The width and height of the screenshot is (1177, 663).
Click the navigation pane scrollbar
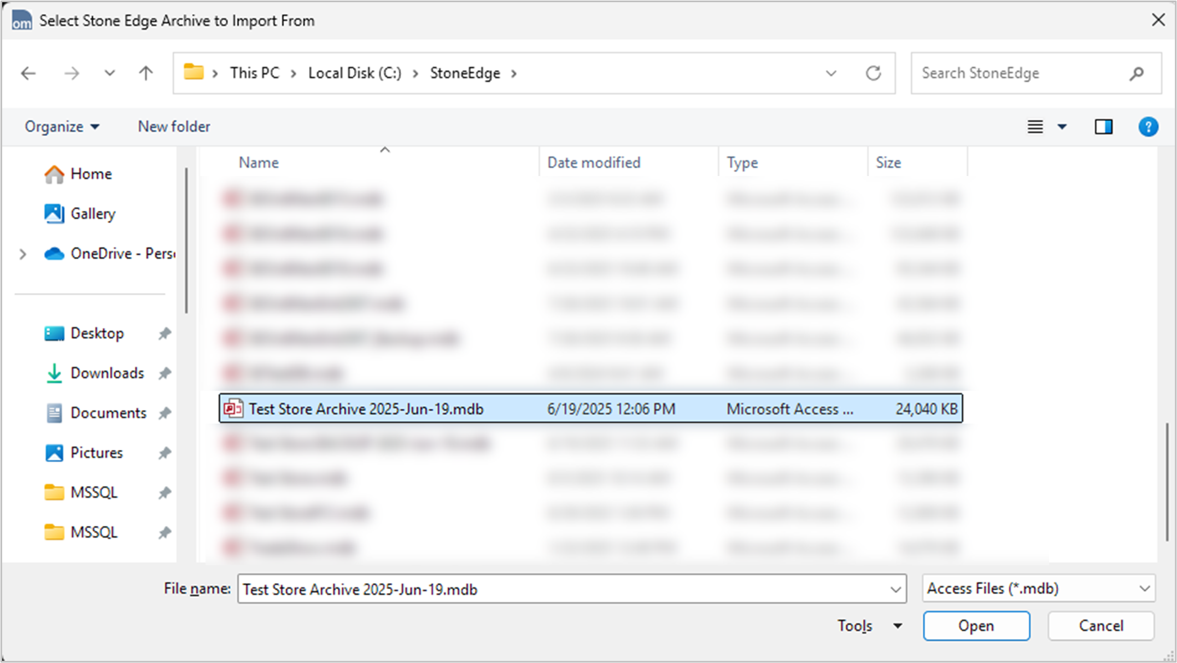coord(186,240)
